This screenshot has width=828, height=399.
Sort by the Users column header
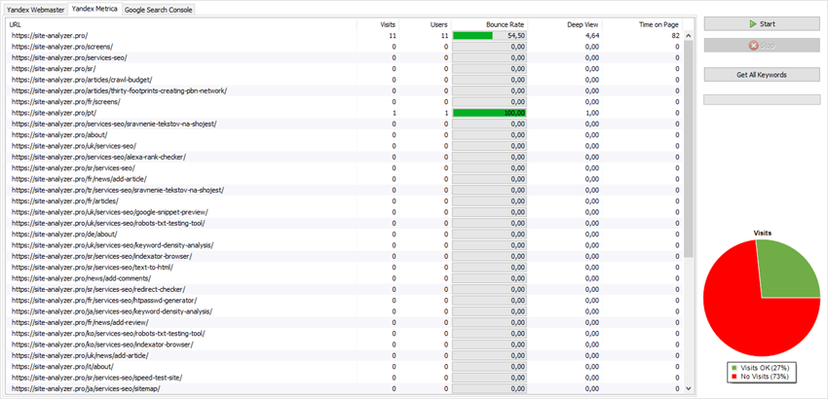425,24
